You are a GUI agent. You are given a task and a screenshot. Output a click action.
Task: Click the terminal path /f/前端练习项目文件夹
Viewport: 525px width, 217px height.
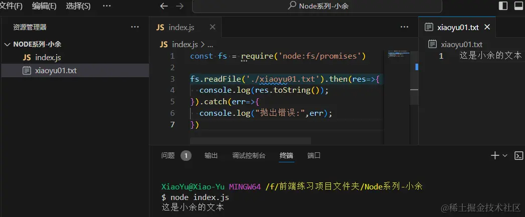(312, 186)
